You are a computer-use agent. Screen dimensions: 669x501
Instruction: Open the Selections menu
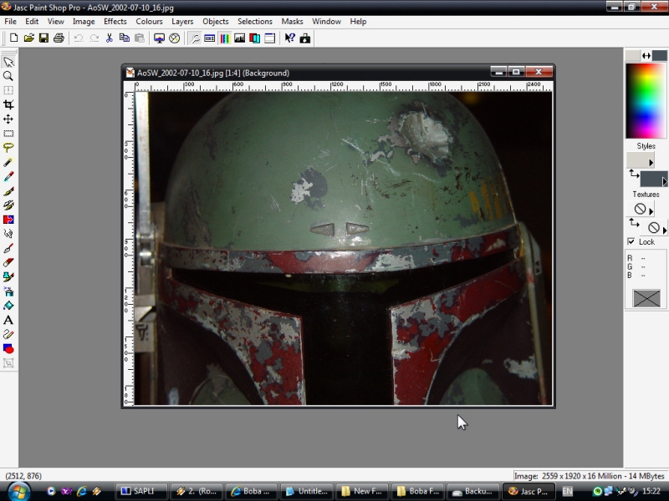[x=255, y=22]
